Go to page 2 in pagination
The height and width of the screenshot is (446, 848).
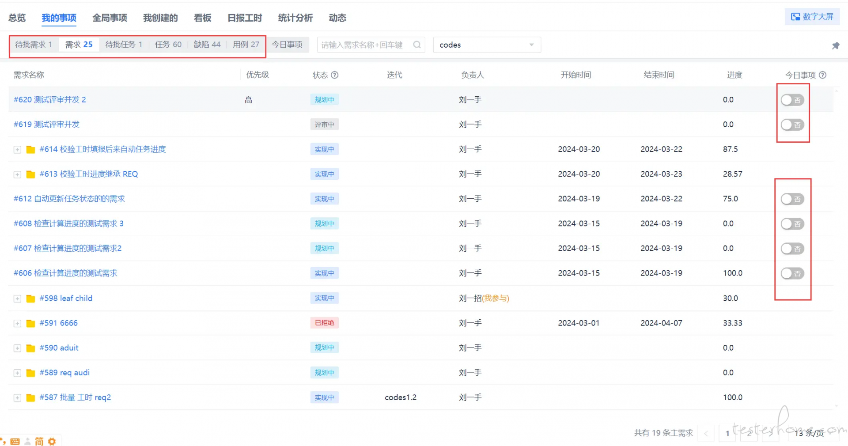coord(749,433)
